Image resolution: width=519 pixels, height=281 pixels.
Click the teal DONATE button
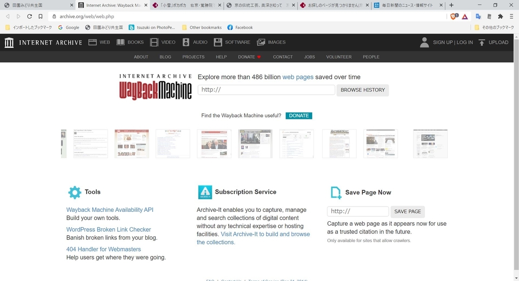pyautogui.click(x=299, y=115)
